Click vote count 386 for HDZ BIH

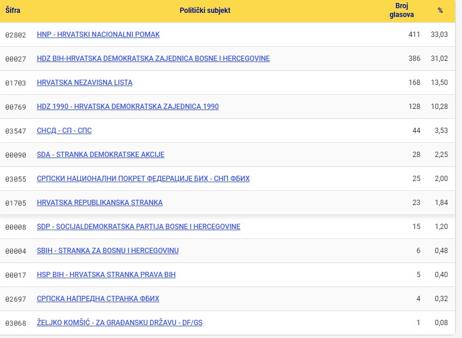(415, 59)
